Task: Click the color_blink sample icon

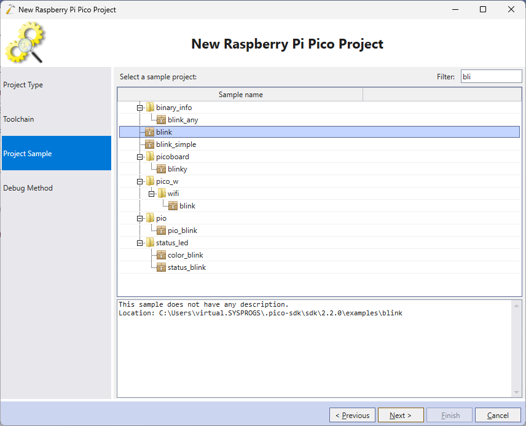Action: 162,255
